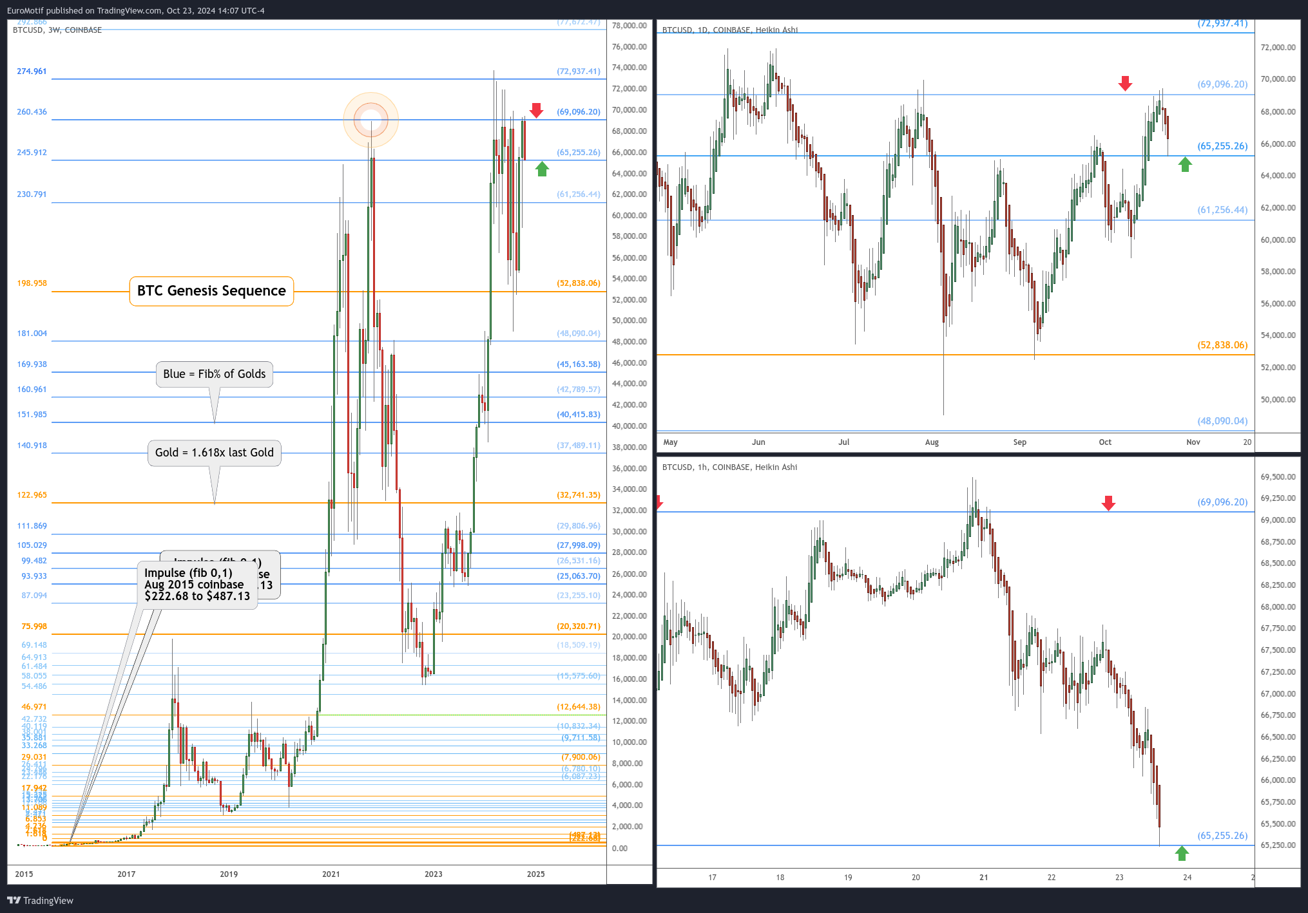Click the orange 75.998 fib level label
Screen dimensions: 1308x913
coord(34,626)
